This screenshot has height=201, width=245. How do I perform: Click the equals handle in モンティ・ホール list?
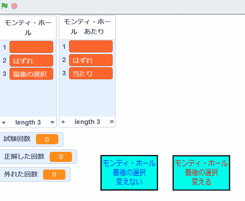tap(52, 122)
